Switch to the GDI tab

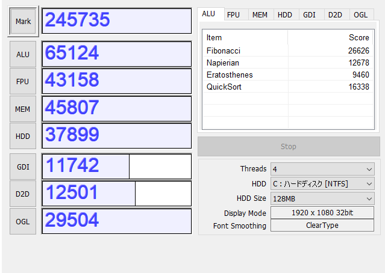pyautogui.click(x=311, y=14)
